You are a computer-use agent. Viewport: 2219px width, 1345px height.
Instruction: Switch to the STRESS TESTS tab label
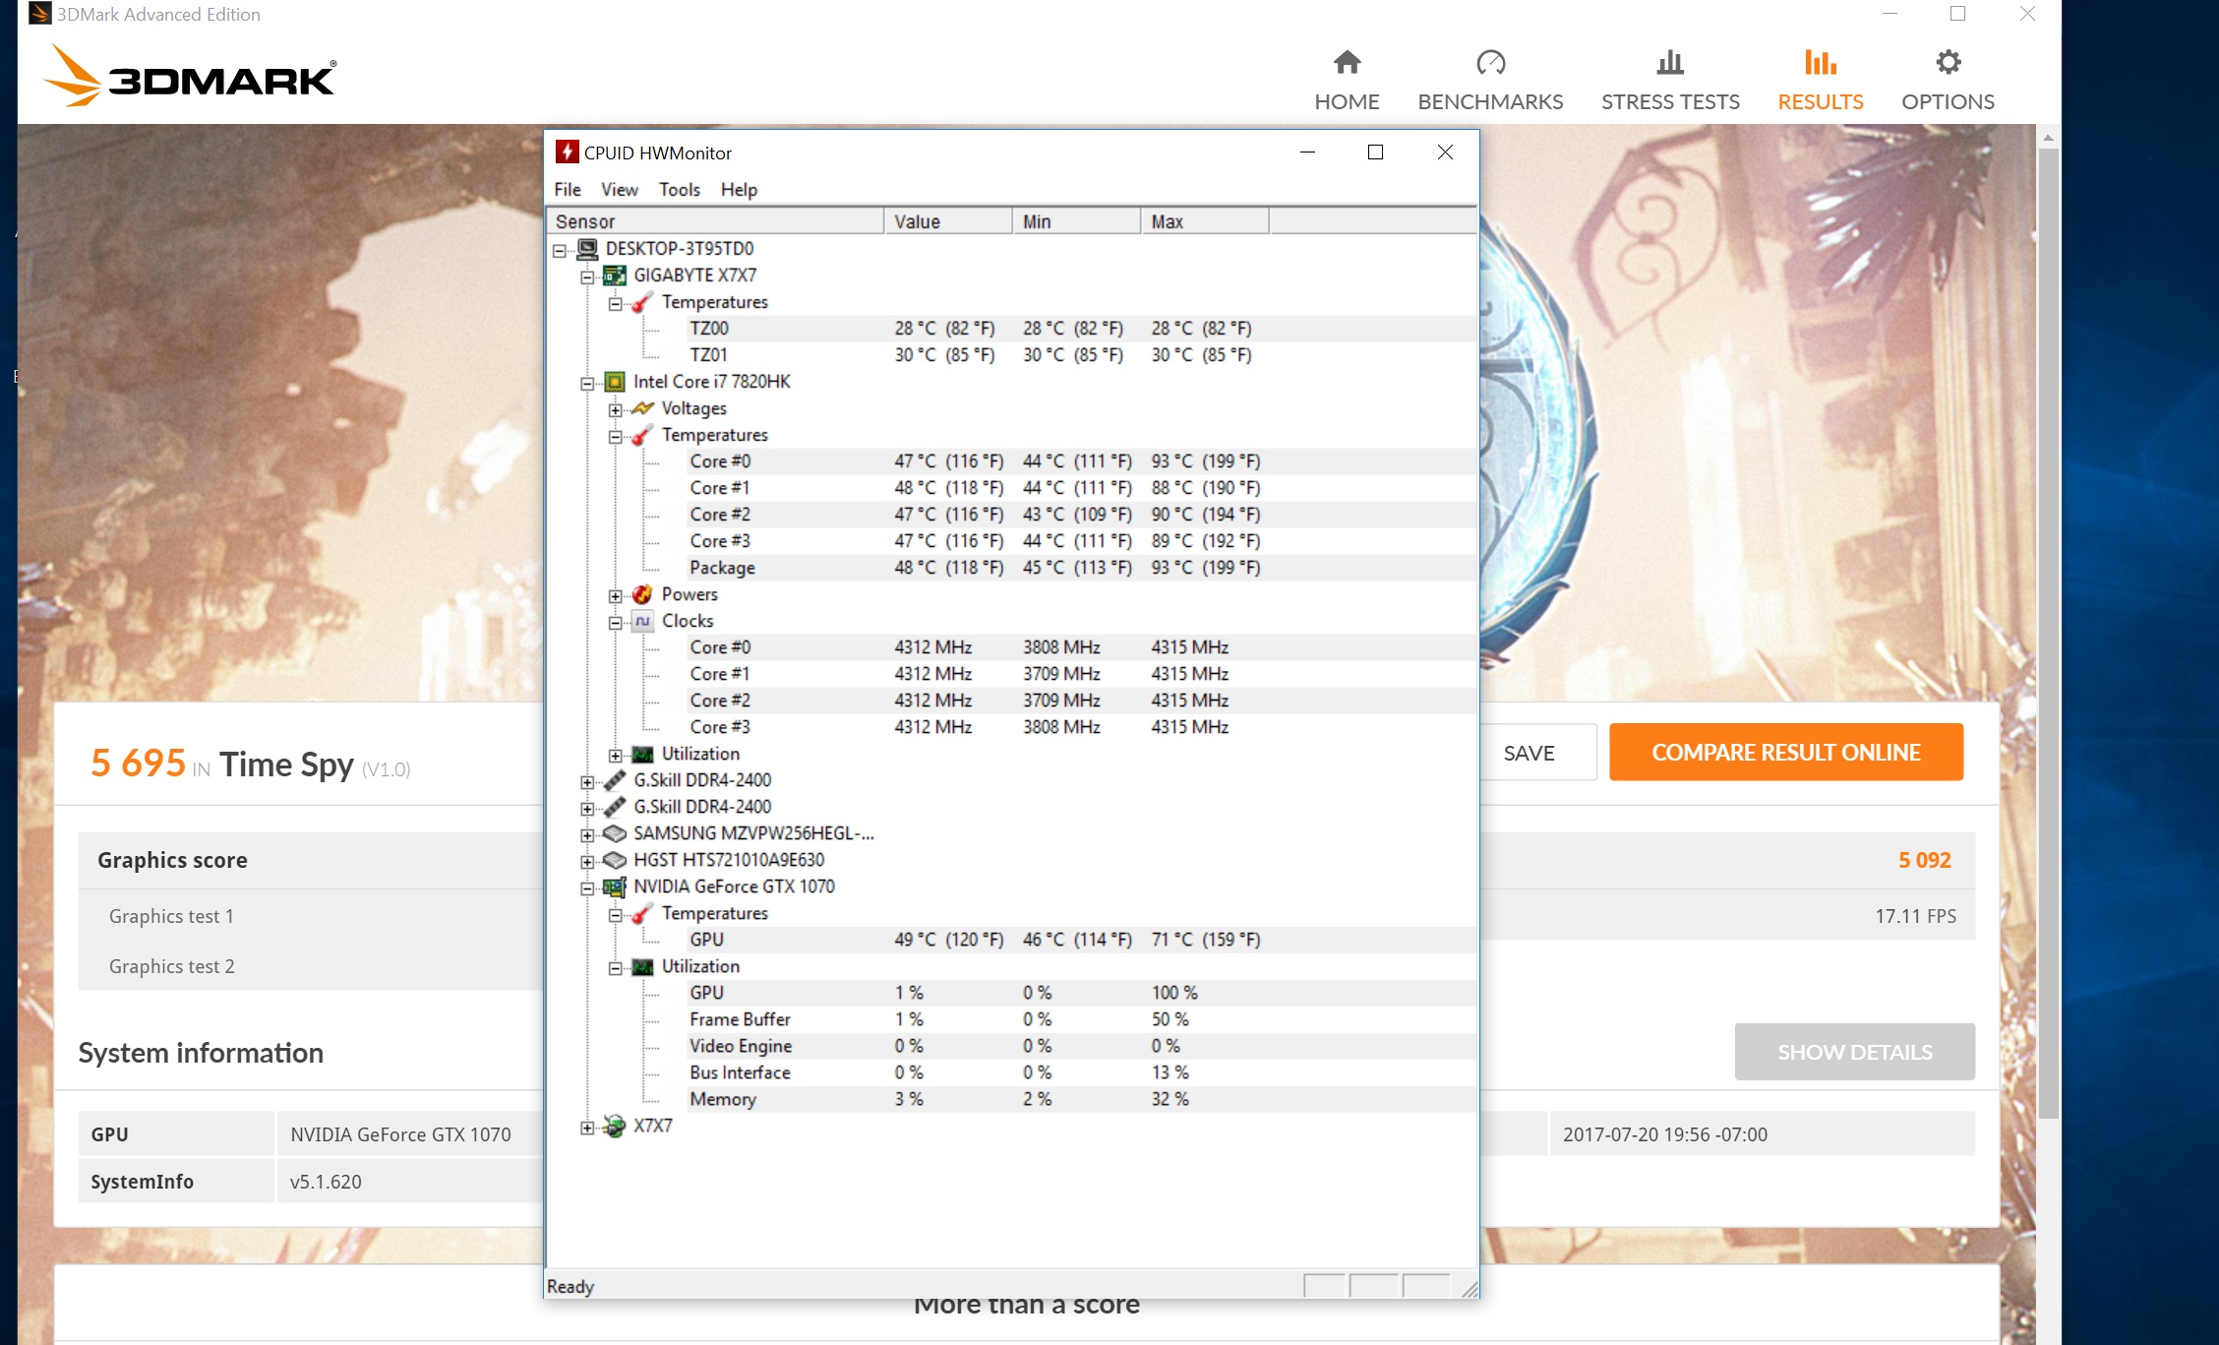(1670, 101)
